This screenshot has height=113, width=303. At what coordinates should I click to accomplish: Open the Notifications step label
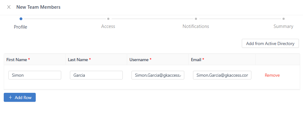[196, 26]
